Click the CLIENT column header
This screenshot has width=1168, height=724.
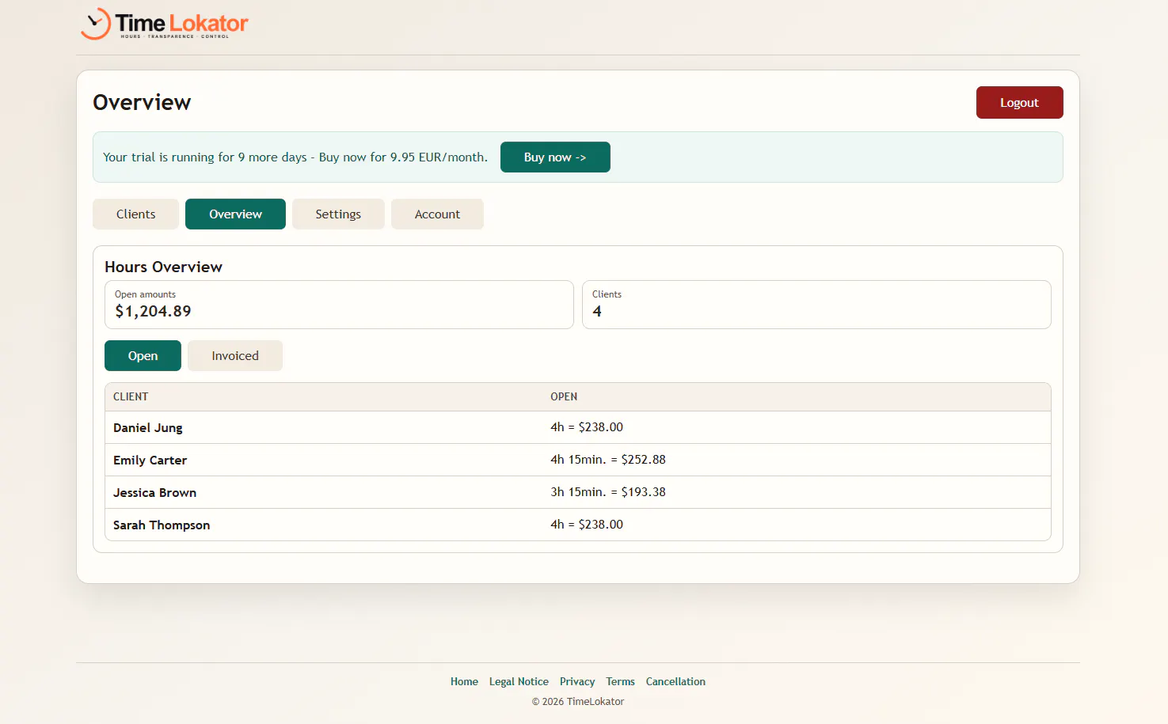point(131,397)
